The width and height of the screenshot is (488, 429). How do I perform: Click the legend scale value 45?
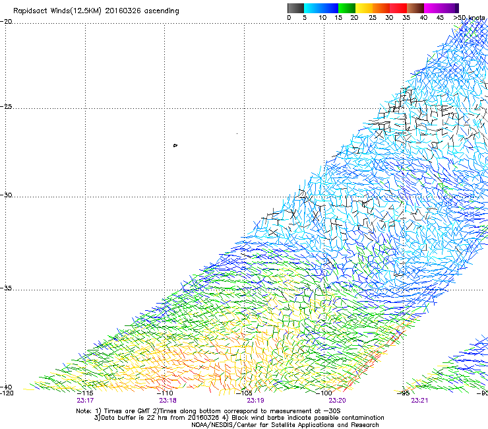point(440,18)
